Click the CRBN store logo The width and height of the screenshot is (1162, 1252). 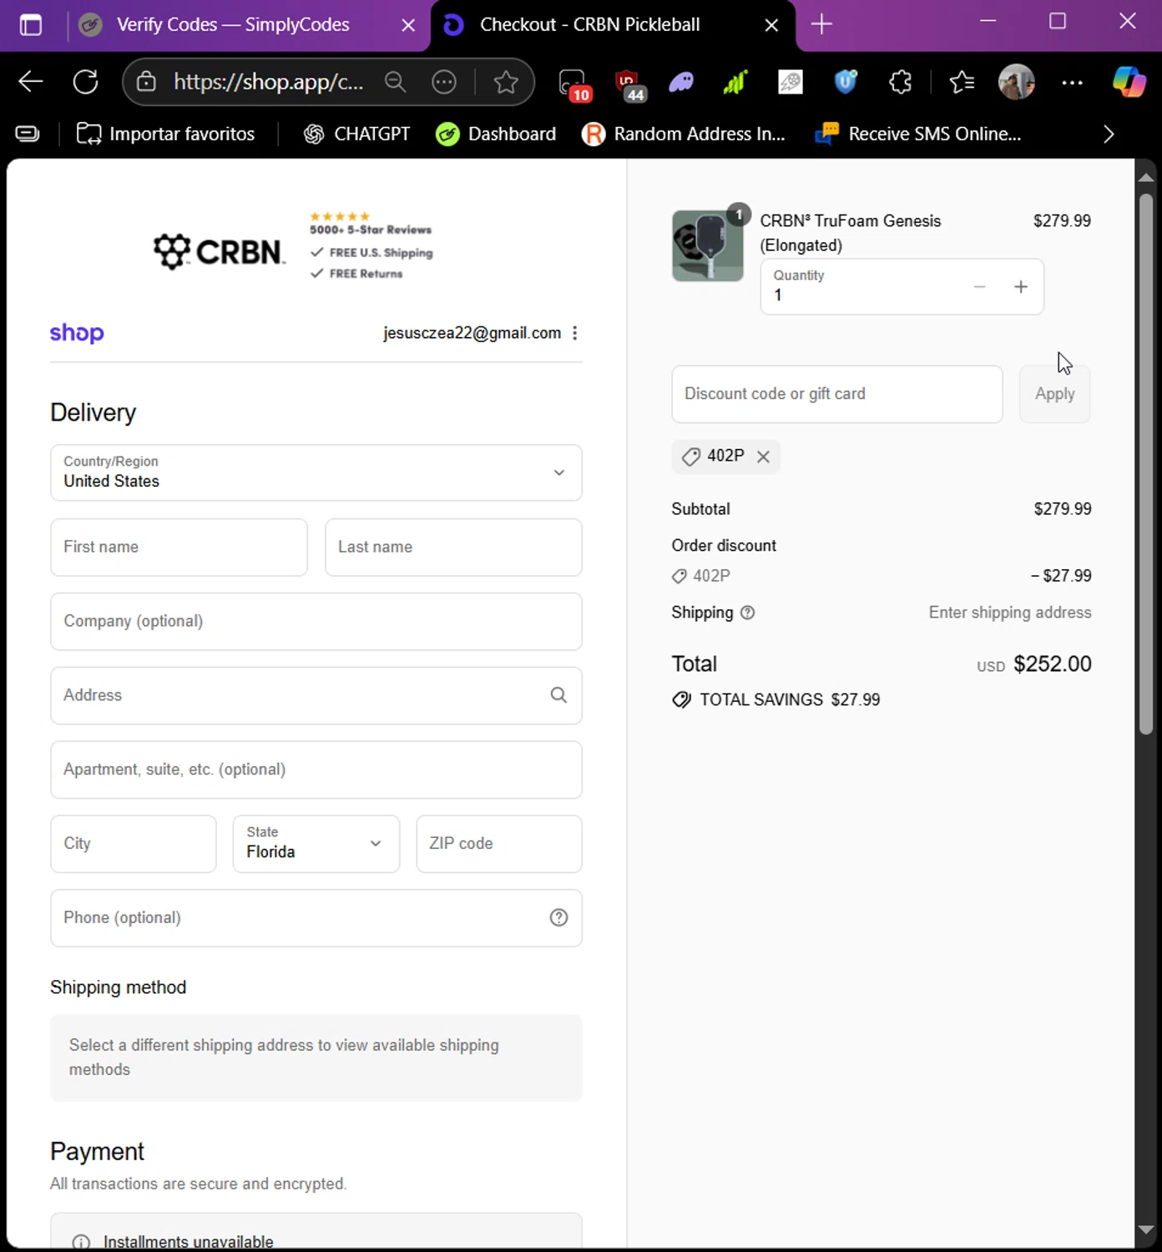(x=220, y=251)
